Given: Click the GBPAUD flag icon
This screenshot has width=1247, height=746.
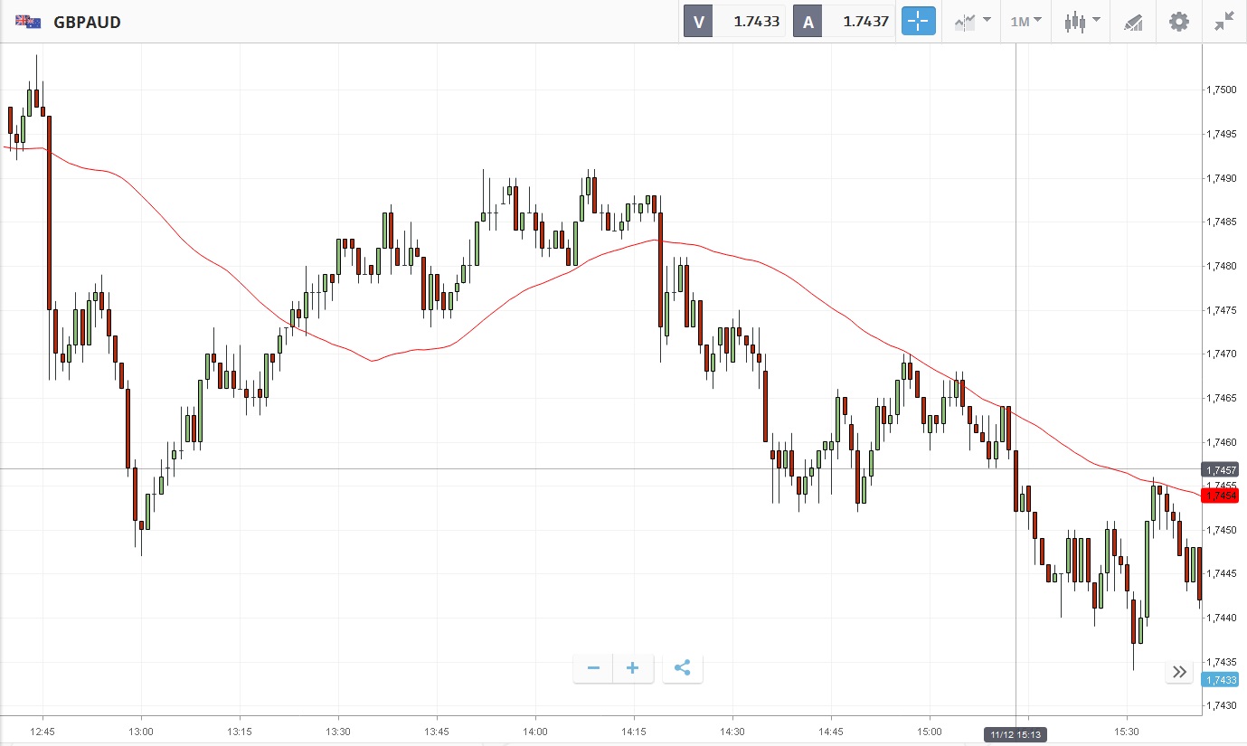Looking at the screenshot, I should pos(28,22).
